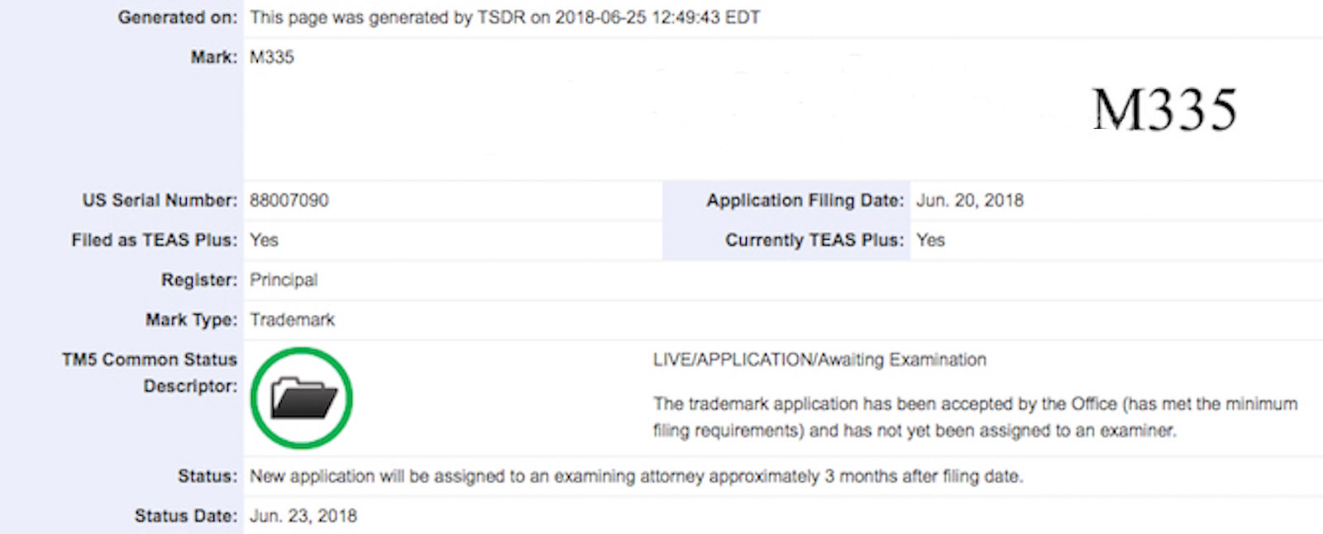The width and height of the screenshot is (1323, 534).
Task: Click the TM5 Common Status Descriptor label
Action: pos(150,373)
